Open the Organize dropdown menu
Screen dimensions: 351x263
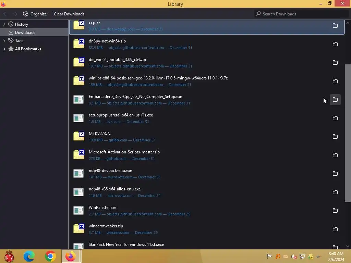[x=36, y=14]
